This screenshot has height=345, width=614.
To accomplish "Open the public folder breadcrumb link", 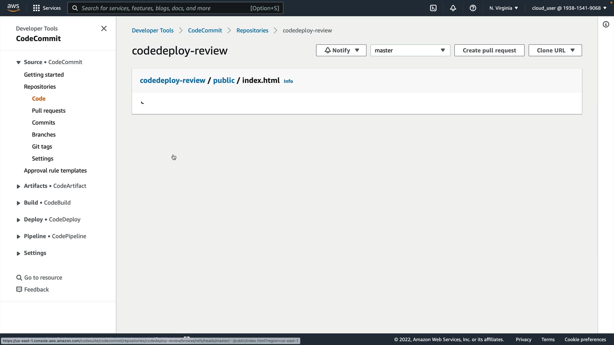I will (x=224, y=80).
